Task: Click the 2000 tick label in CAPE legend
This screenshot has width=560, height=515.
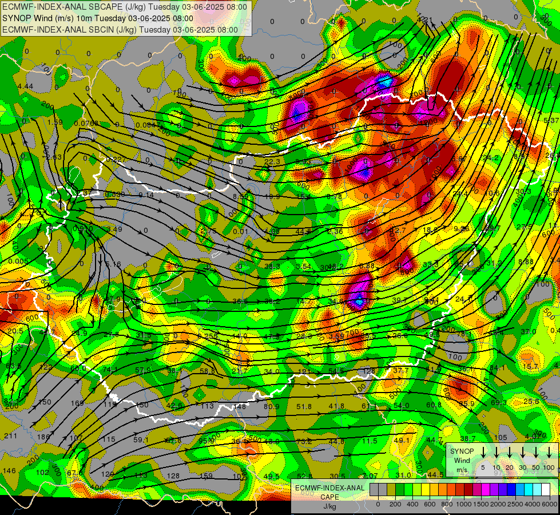Action: (498, 505)
